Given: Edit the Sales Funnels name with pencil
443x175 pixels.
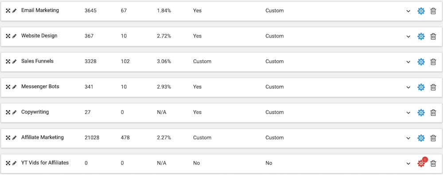Looking at the screenshot, I should tap(15, 62).
